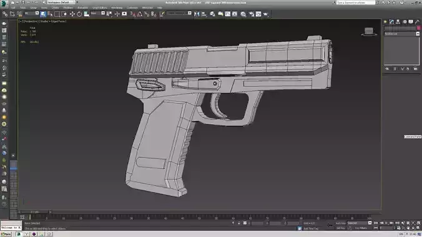Screen dimensions: 422x237
Task: Toggle Window/Crossing selection mode
Action: (64, 14)
